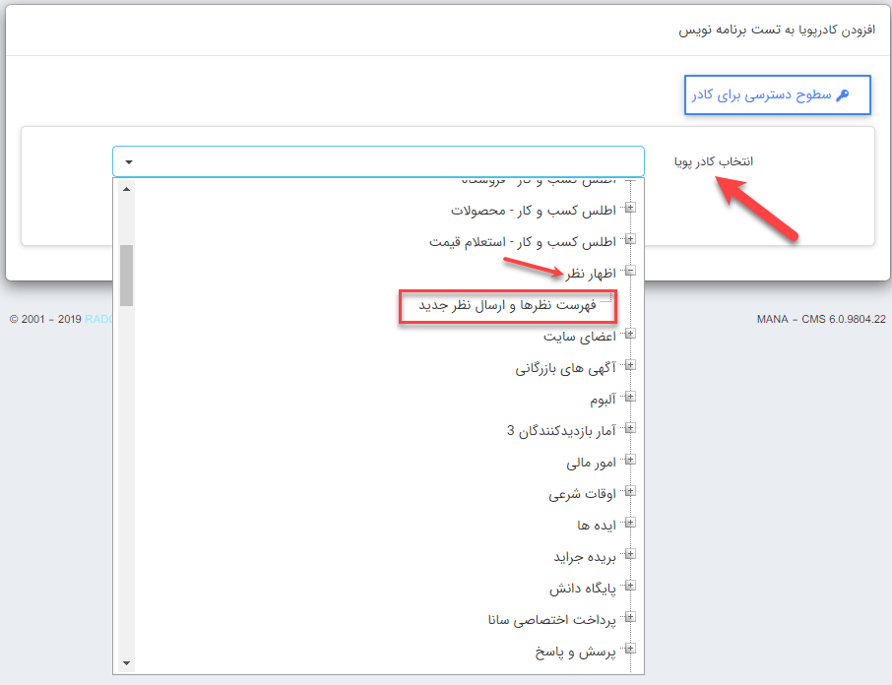Click the dropdown list scrollbar down arrow
The image size is (892, 685).
point(126,664)
